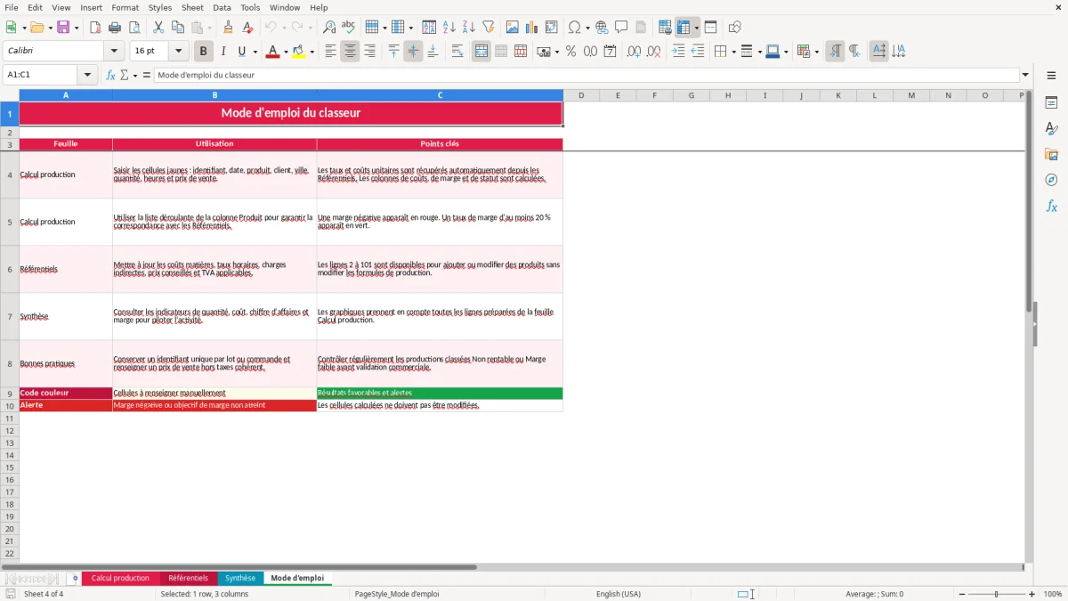Viewport: 1068px width, 601px height.
Task: Click the Copy icon
Action: point(178,28)
